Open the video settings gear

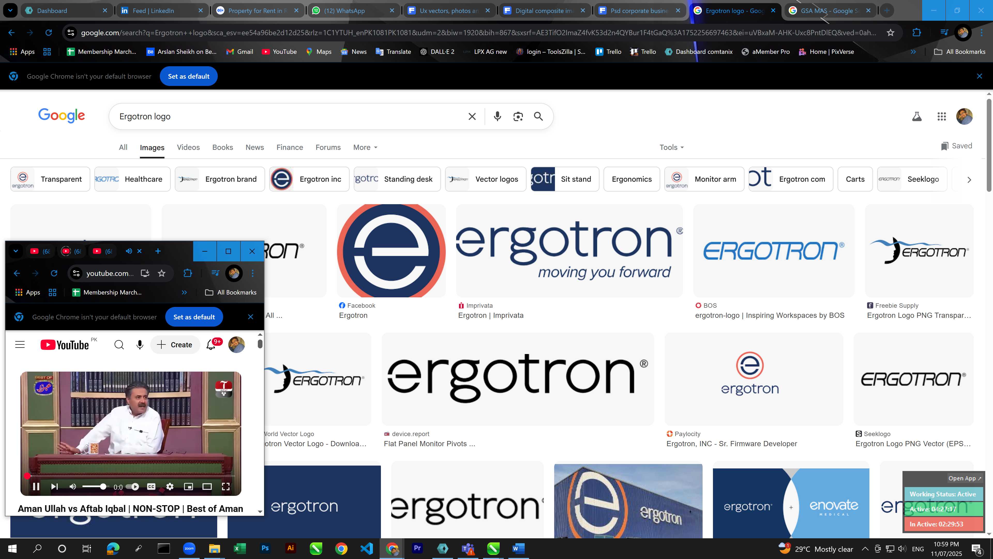(170, 487)
